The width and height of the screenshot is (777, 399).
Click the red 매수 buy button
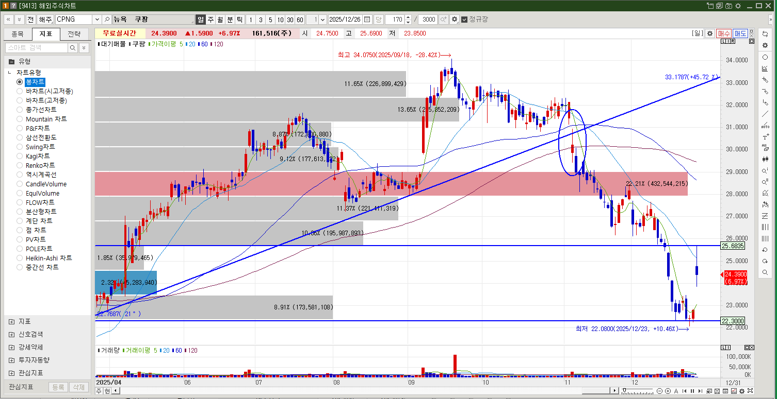pos(724,33)
